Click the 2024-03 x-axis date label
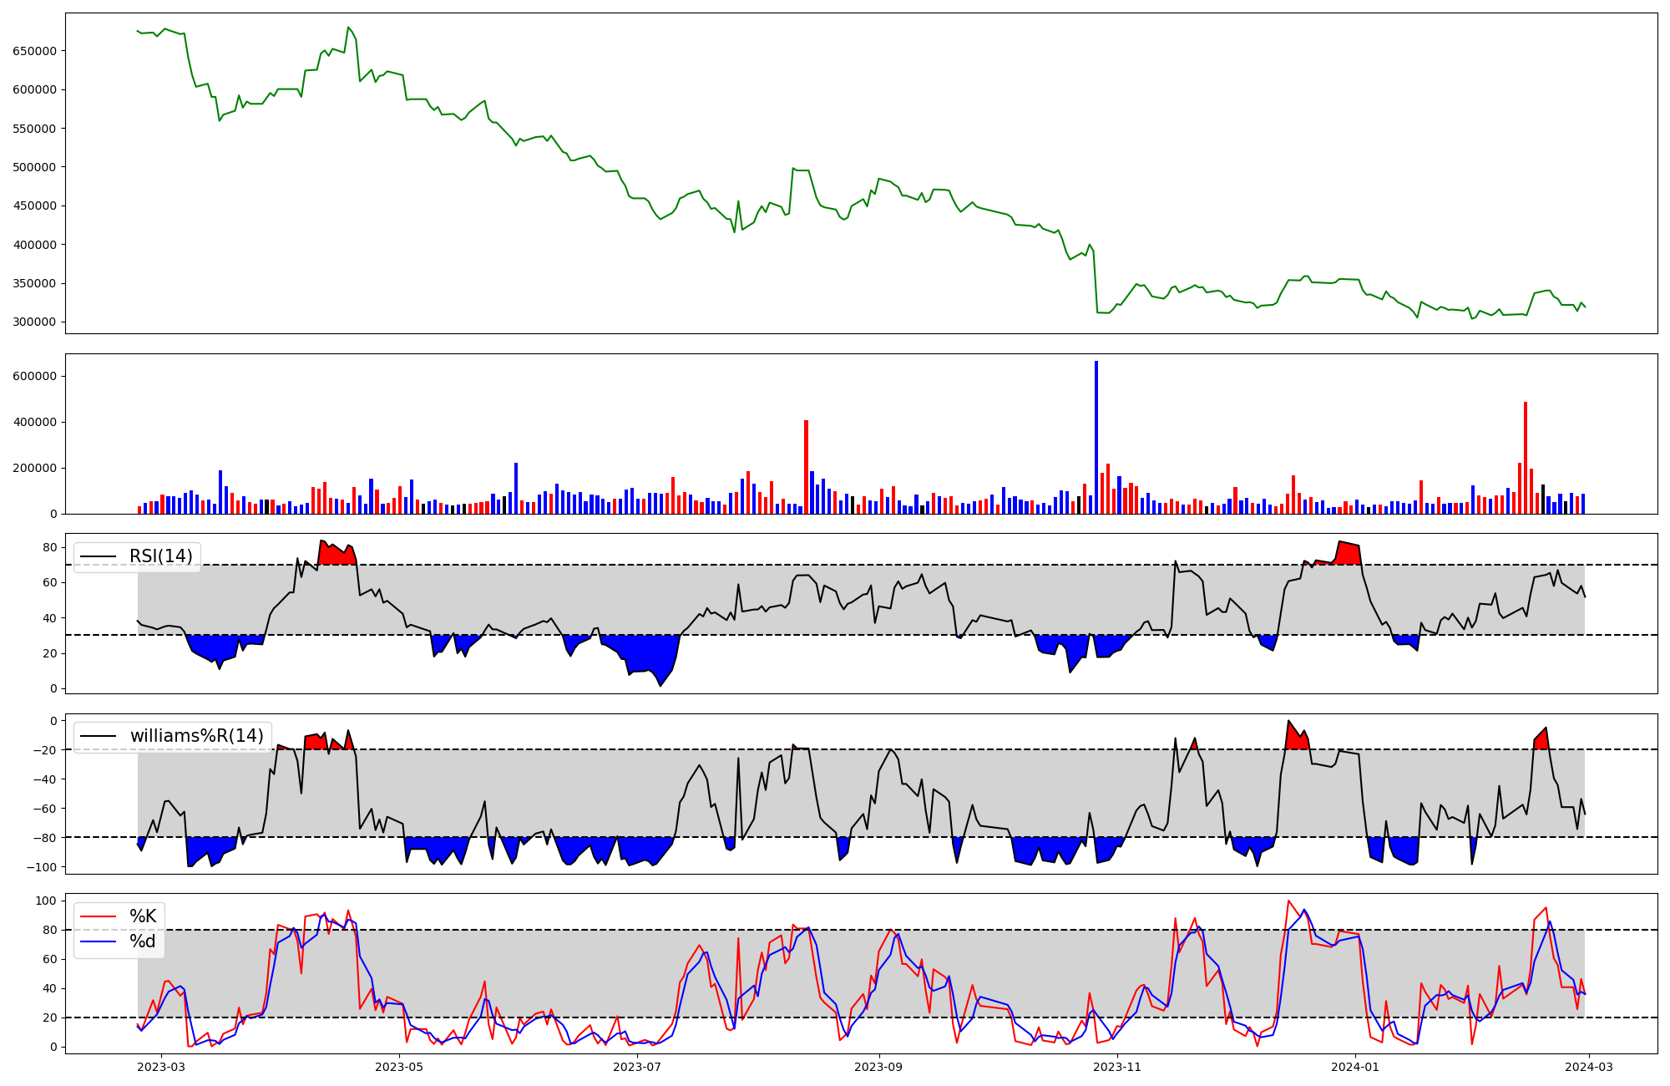Screen dimensions: 1670x1086 pos(1587,1067)
